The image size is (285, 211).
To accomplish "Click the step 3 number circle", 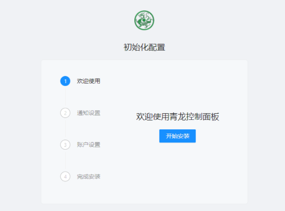I will (x=65, y=144).
